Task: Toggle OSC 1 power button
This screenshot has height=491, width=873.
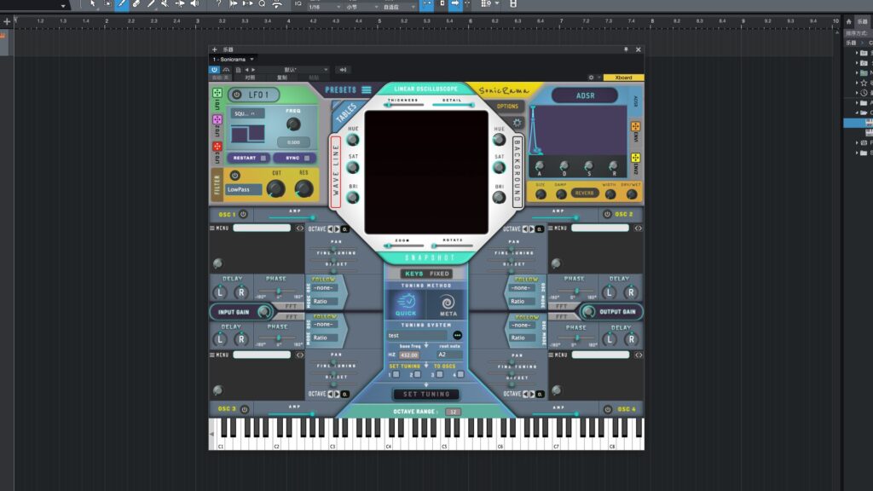Action: click(243, 214)
